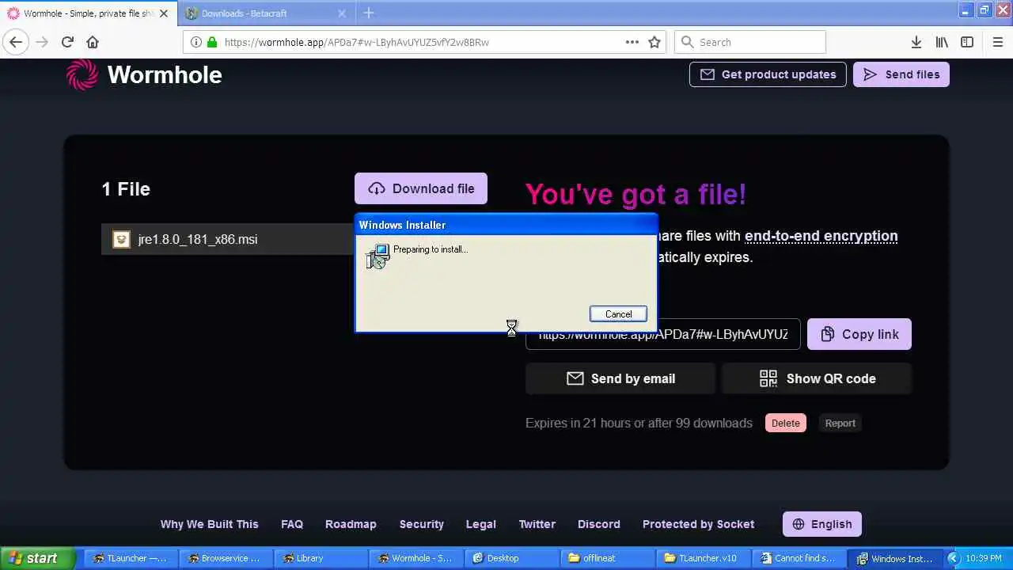Image resolution: width=1013 pixels, height=570 pixels.
Task: Open the Firefox hamburger menu
Action: tap(997, 42)
